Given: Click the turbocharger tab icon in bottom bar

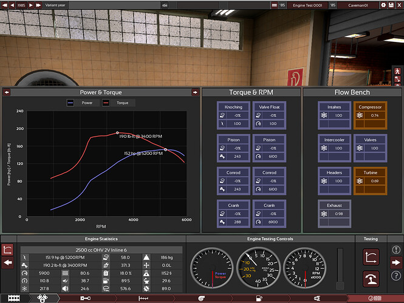Looking at the screenshot, I should [x=202, y=299].
